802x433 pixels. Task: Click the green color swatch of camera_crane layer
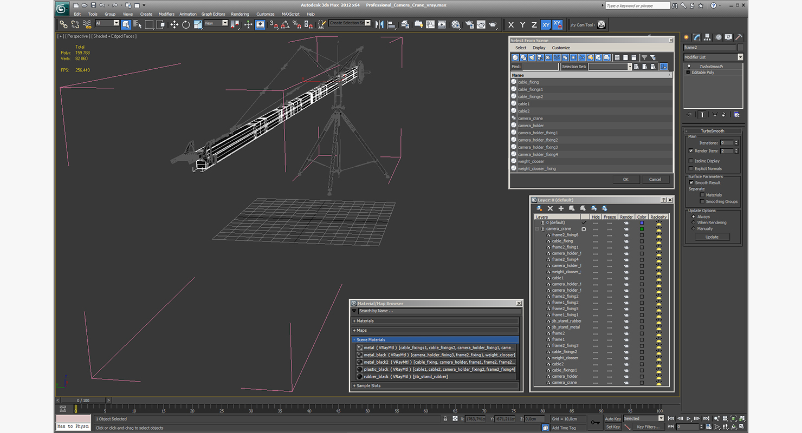(642, 229)
